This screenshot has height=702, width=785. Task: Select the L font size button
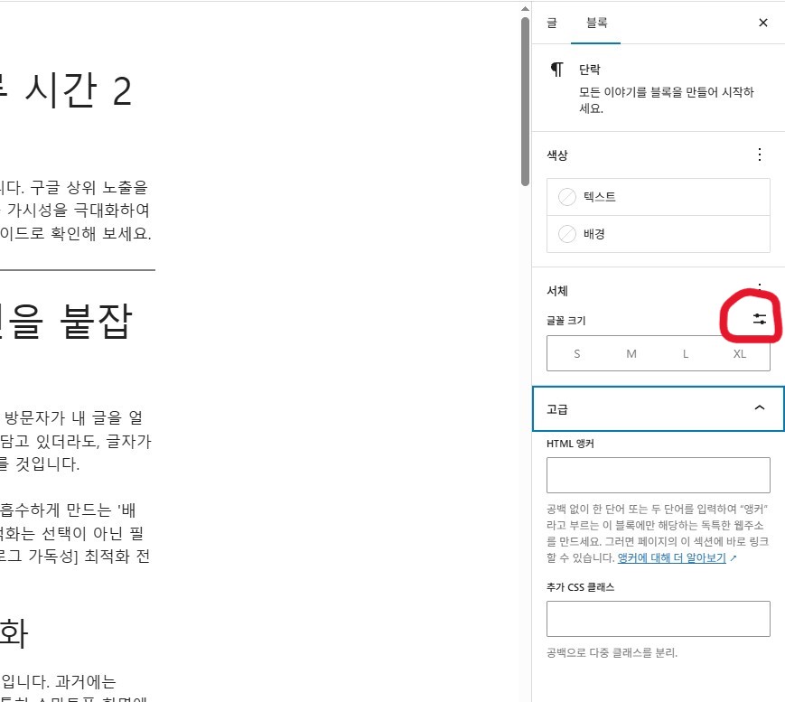pyautogui.click(x=685, y=353)
